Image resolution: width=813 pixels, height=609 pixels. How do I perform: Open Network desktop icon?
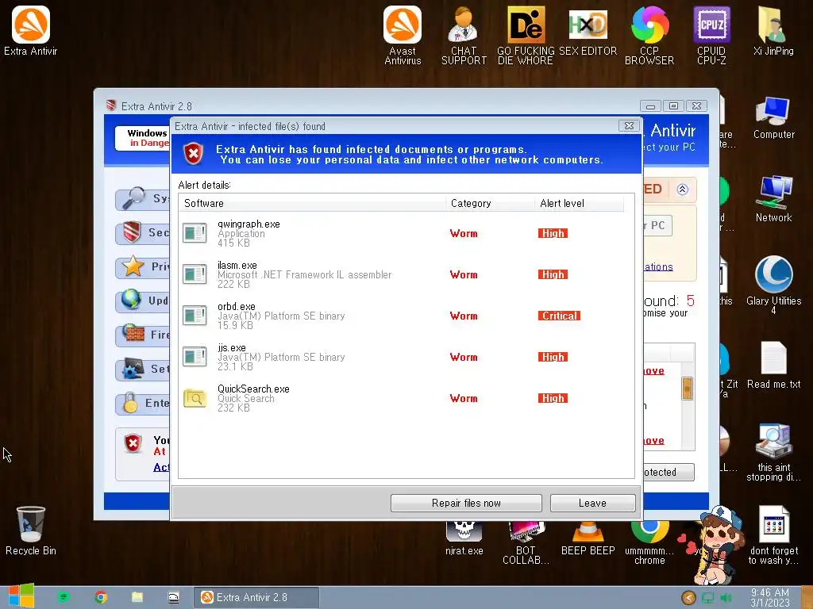tap(773, 199)
